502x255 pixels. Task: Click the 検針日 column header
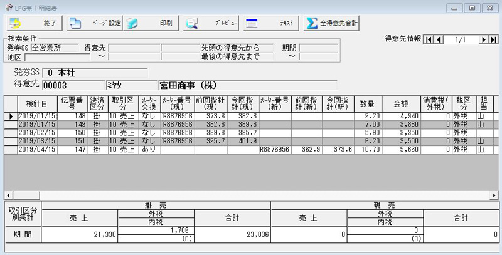click(x=36, y=103)
